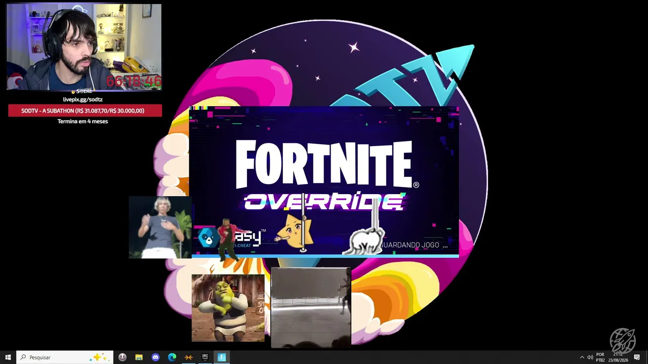Show hidden system tray icons
This screenshot has height=364, width=648.
tap(582, 357)
